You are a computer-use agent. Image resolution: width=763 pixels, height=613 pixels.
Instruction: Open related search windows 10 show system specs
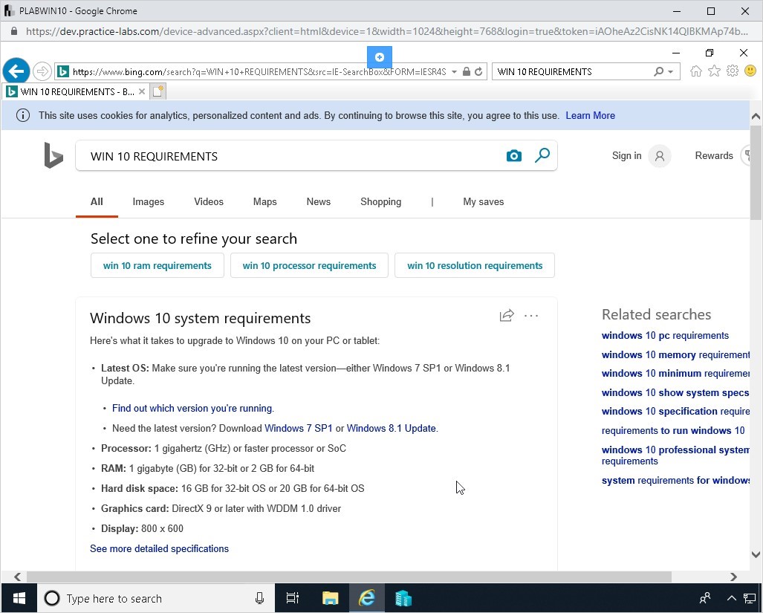(x=675, y=392)
